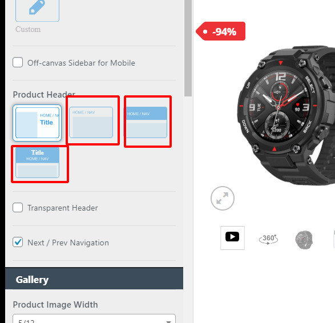335x323 pixels.
Task: Choose the first Product Header layout with side title
Action: pyautogui.click(x=37, y=123)
